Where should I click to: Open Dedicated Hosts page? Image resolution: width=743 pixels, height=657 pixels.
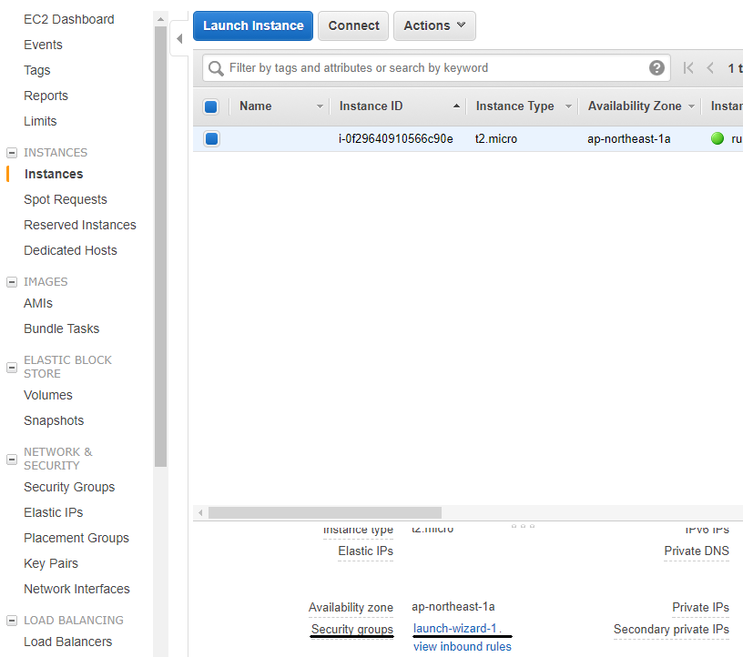[x=71, y=250]
